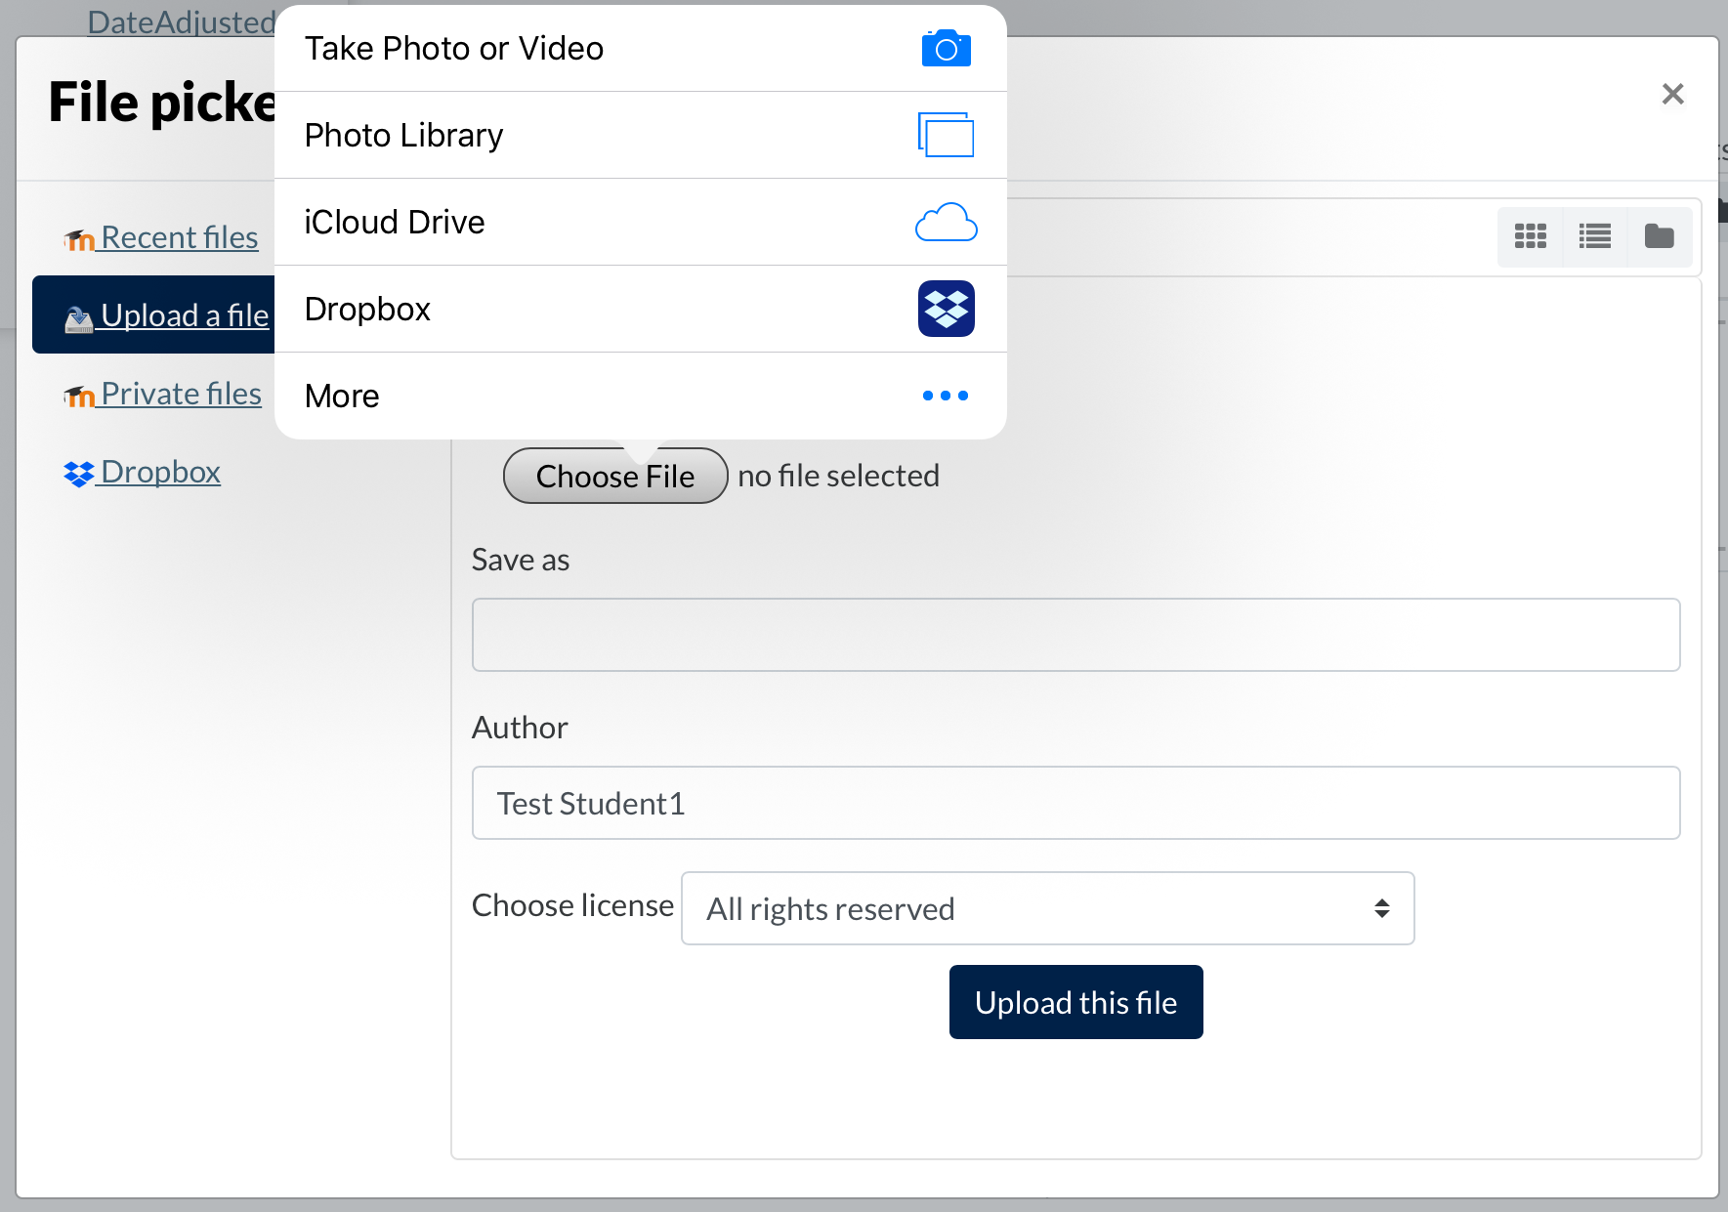The height and width of the screenshot is (1212, 1728).
Task: Click the Dropbox icon in the sidebar
Action: [x=79, y=474]
